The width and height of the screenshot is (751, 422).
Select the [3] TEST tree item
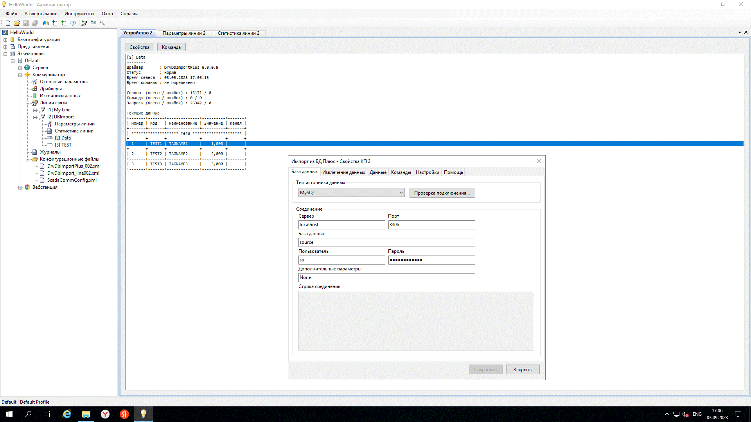click(x=63, y=145)
